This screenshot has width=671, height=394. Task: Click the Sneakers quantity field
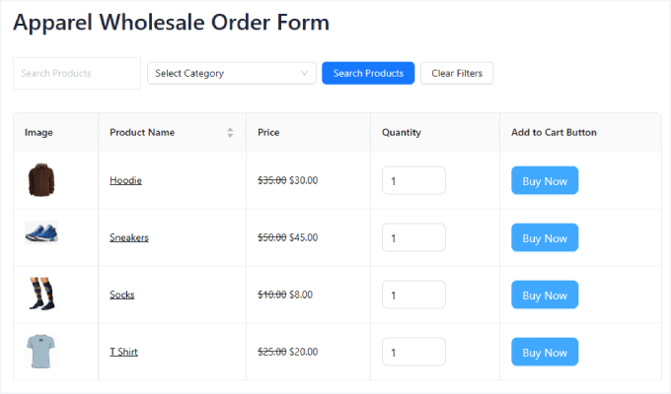pos(413,238)
